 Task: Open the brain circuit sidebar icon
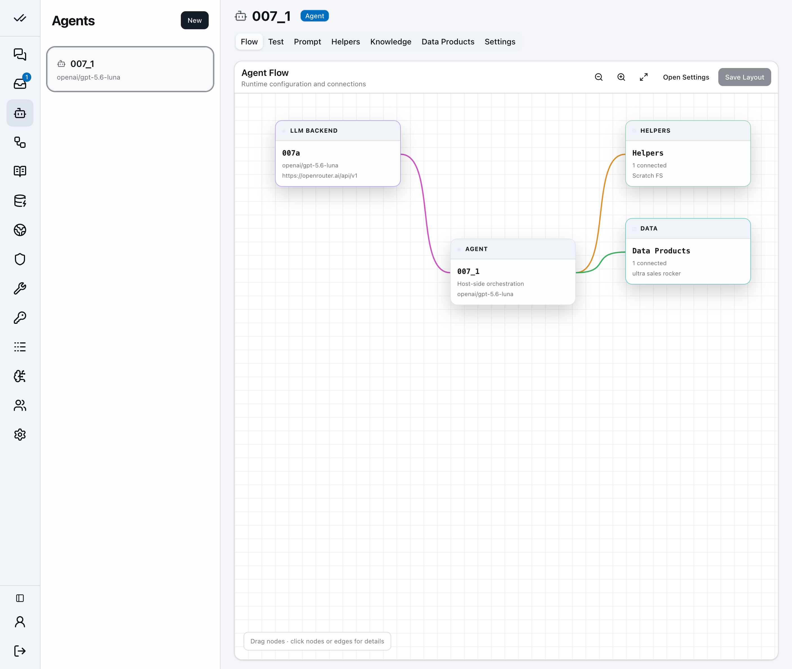20,376
